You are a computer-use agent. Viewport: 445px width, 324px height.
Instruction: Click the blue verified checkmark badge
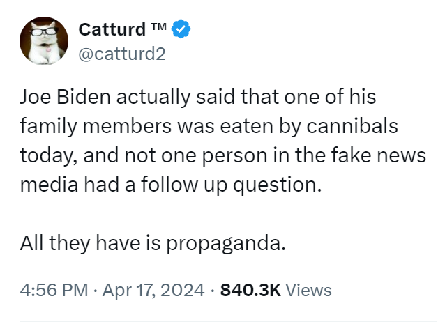click(x=181, y=30)
